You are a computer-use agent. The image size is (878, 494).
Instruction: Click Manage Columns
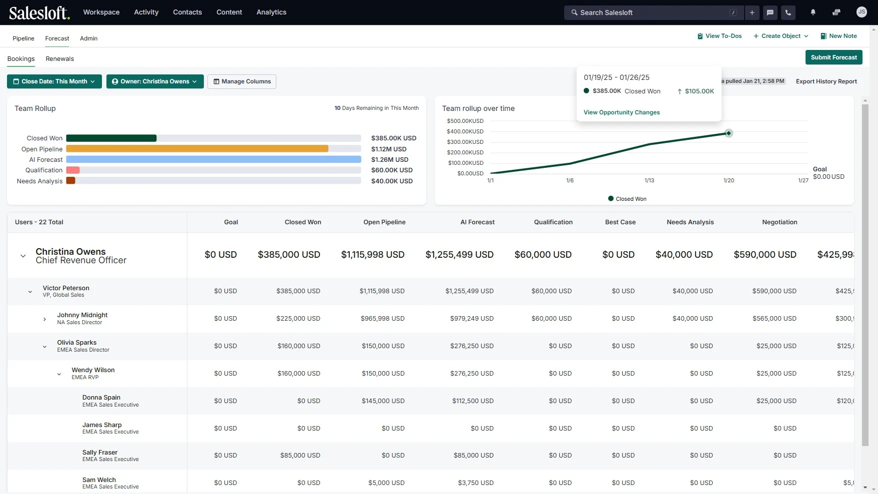click(x=242, y=81)
